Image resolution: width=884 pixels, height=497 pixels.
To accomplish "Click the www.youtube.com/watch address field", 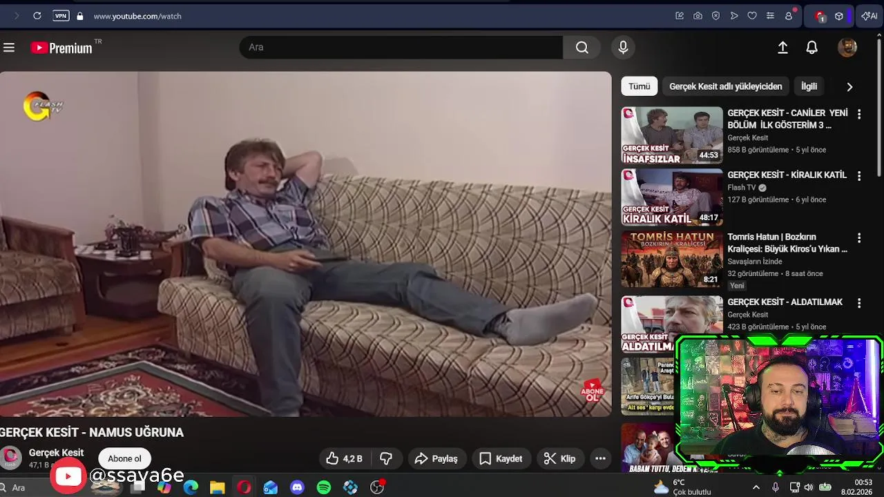I will click(137, 16).
